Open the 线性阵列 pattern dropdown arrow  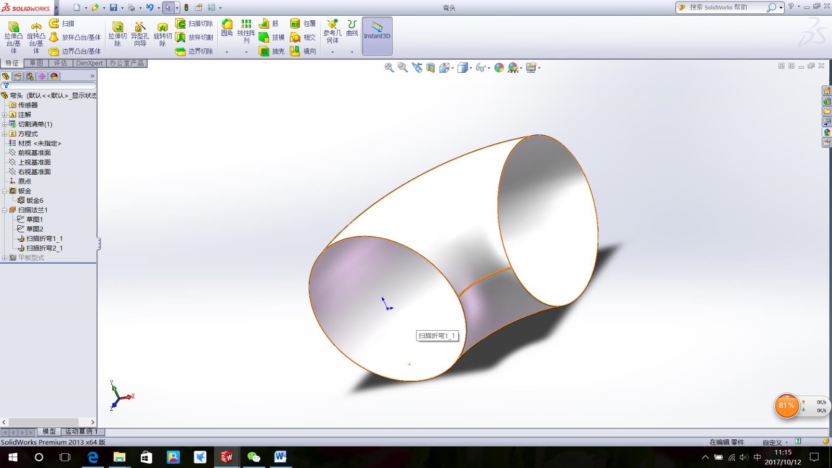(x=246, y=51)
